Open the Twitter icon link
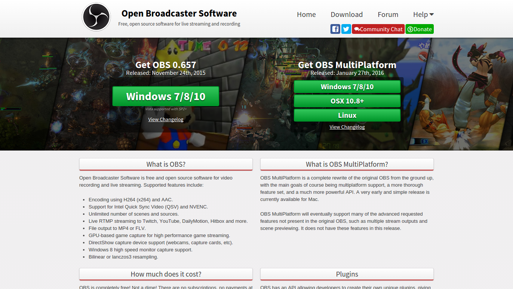This screenshot has width=513, height=289. 346,29
